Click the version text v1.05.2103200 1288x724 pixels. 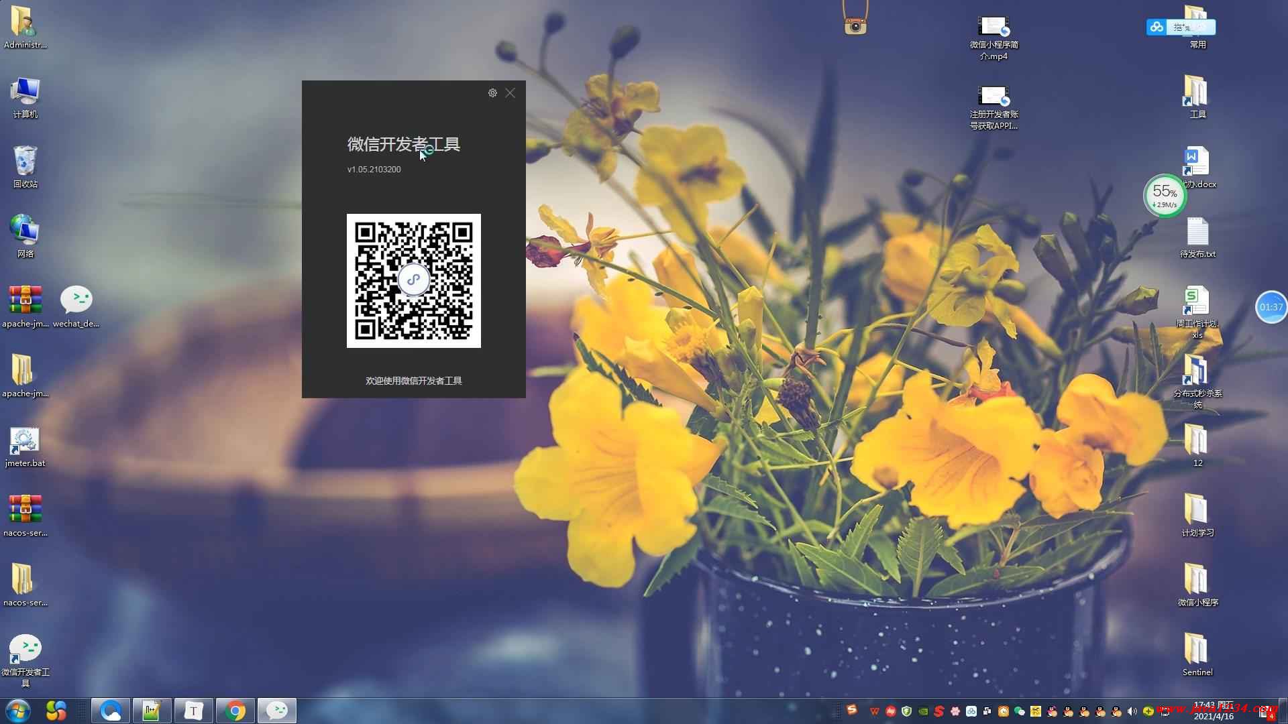pos(374,170)
